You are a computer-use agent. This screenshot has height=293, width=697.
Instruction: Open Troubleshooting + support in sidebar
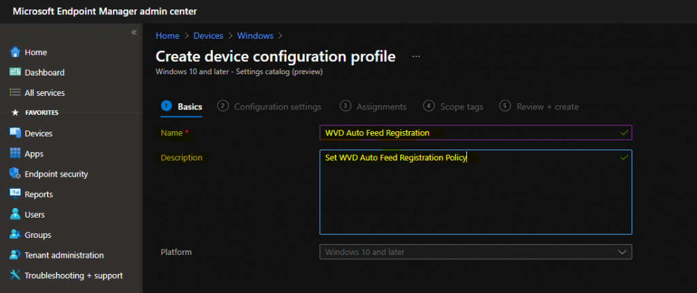[x=74, y=275]
